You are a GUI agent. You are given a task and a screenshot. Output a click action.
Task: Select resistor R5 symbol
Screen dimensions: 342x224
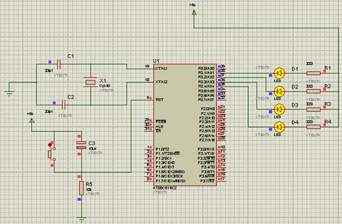click(81, 188)
